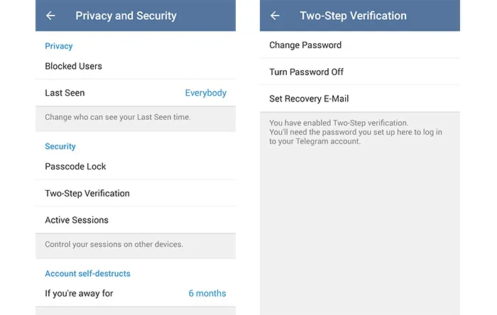Click the Privacy section heading
497x315 pixels.
(x=59, y=46)
